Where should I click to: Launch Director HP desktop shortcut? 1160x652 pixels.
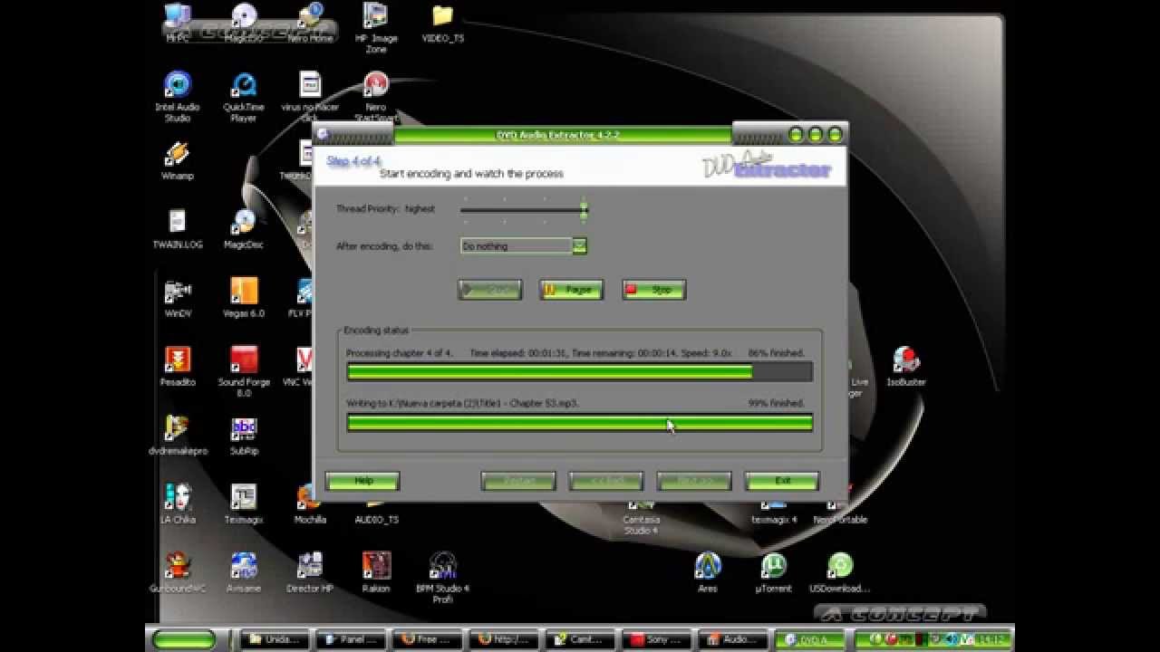310,573
